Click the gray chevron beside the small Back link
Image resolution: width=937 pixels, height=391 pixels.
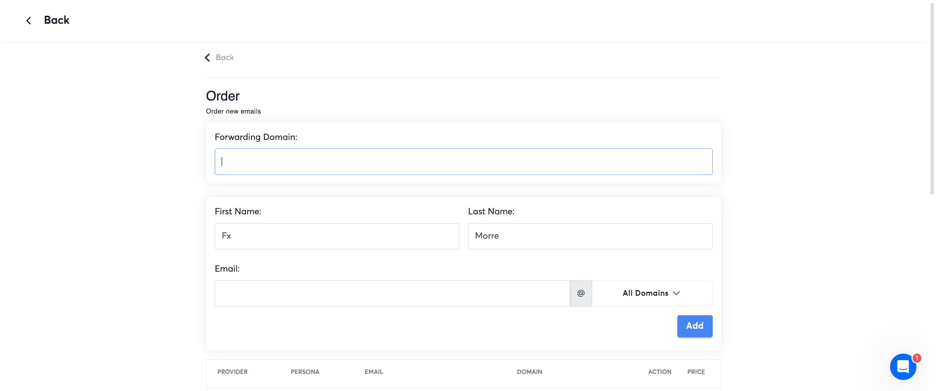click(207, 58)
